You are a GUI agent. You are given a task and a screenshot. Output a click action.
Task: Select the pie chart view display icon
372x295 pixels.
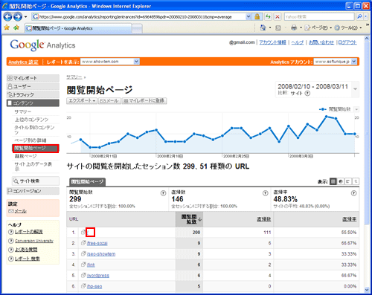[341, 181]
